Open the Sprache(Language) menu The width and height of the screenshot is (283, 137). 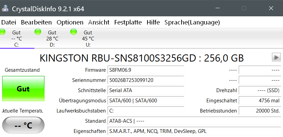click(x=192, y=22)
